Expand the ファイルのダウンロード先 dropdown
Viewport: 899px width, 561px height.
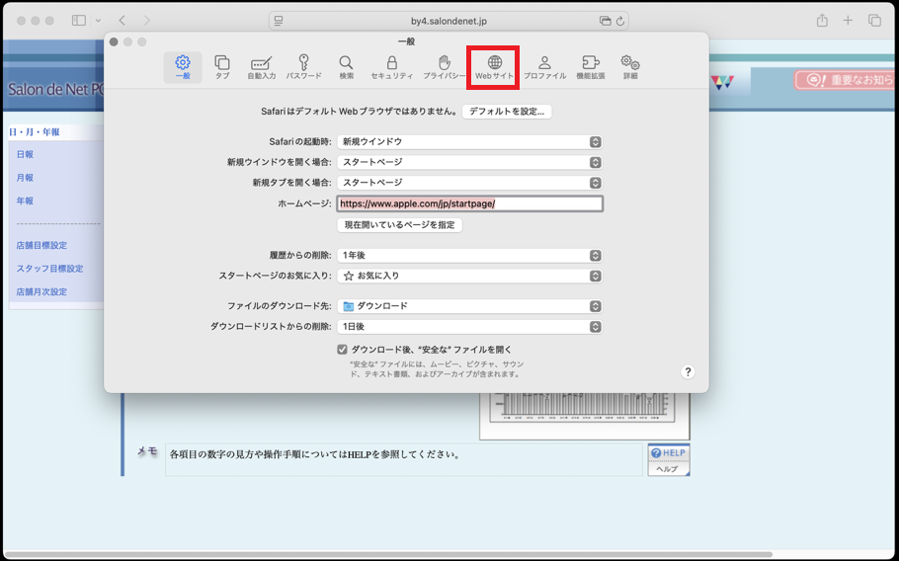click(x=469, y=306)
